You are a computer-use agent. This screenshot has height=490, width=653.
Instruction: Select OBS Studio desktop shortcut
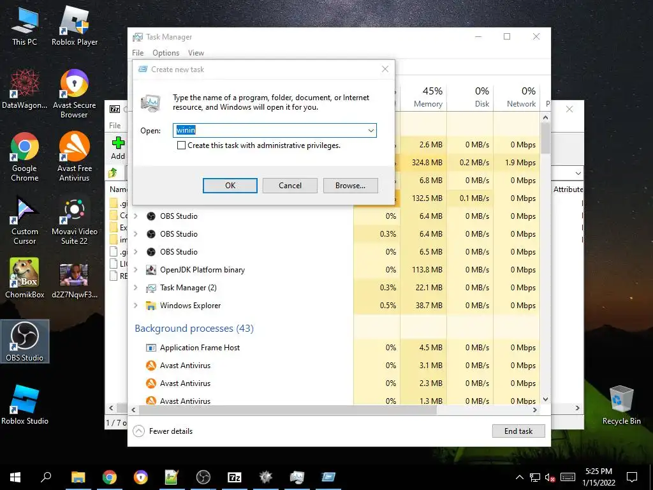25,341
